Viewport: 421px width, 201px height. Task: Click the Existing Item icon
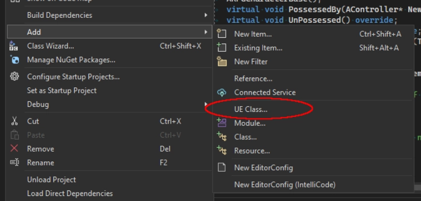coord(221,47)
